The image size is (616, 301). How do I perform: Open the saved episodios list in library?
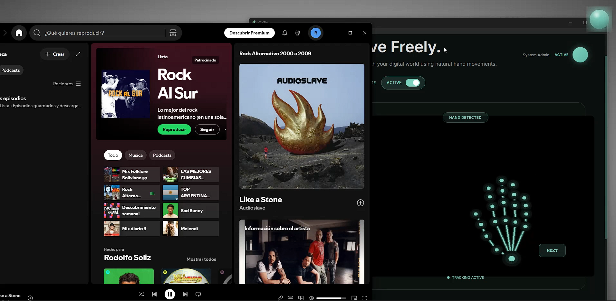(x=41, y=102)
